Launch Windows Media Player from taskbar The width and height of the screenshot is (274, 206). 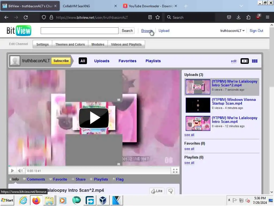(63, 200)
